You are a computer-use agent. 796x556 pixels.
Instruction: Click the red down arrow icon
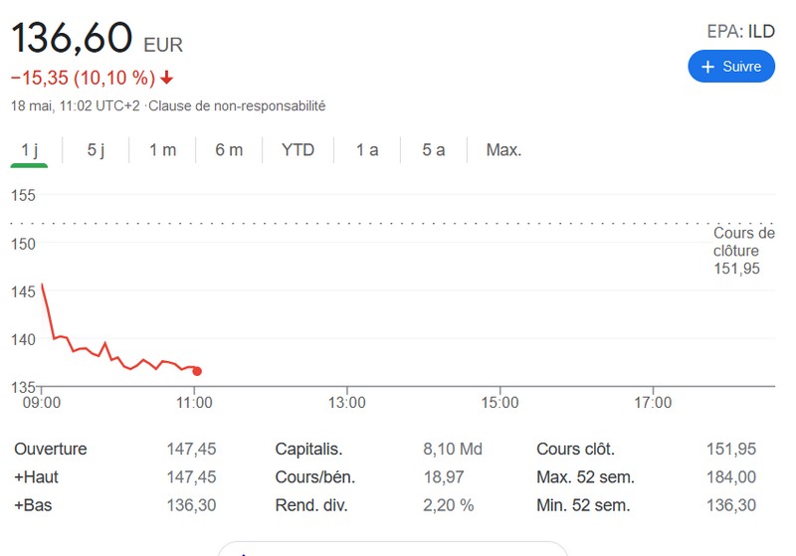click(167, 78)
